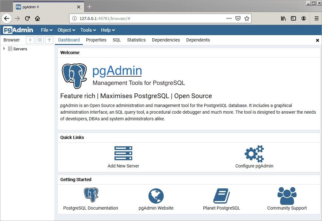Click the PostgreSQL Documentation elephant icon

(90, 195)
